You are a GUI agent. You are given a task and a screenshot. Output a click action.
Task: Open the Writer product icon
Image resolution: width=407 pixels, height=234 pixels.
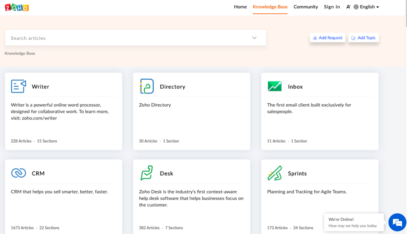coord(18,86)
